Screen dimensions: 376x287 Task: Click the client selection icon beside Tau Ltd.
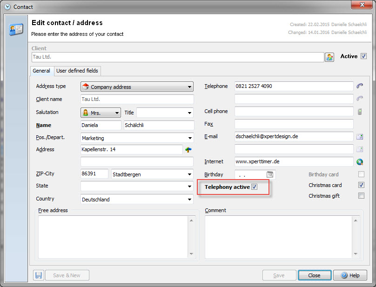[x=329, y=57]
